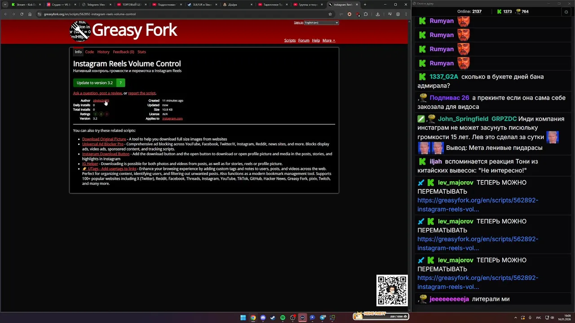Open Discord from the taskbar

click(263, 318)
